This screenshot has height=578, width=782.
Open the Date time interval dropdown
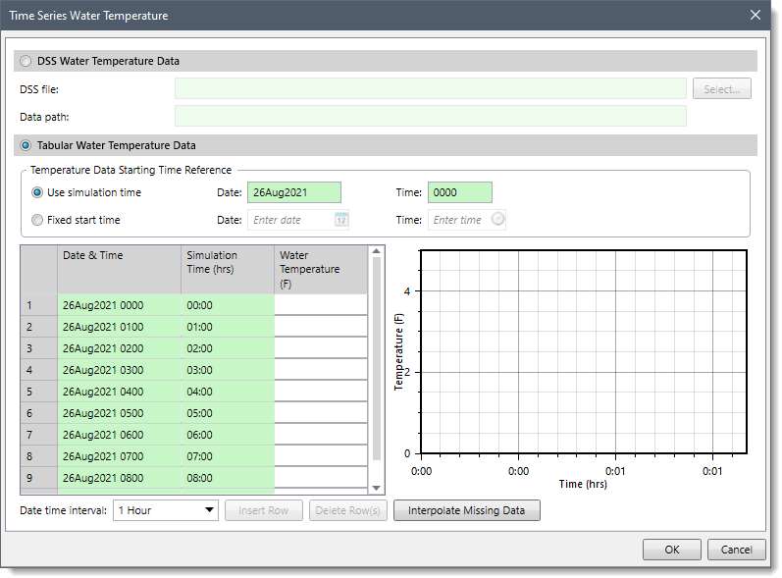coord(166,510)
